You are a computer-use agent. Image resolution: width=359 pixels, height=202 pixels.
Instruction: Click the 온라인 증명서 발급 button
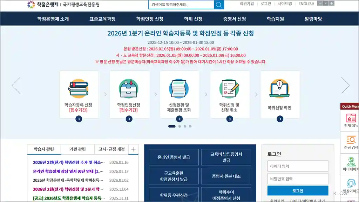coord(173,157)
